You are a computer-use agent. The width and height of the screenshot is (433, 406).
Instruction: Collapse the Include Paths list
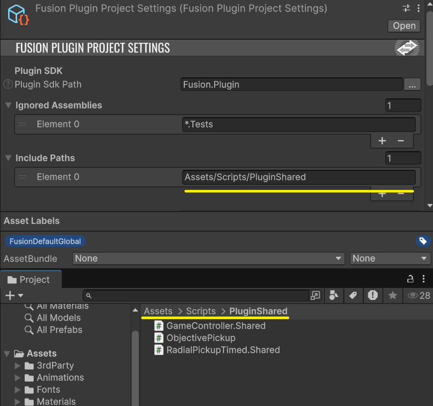[x=8, y=158]
